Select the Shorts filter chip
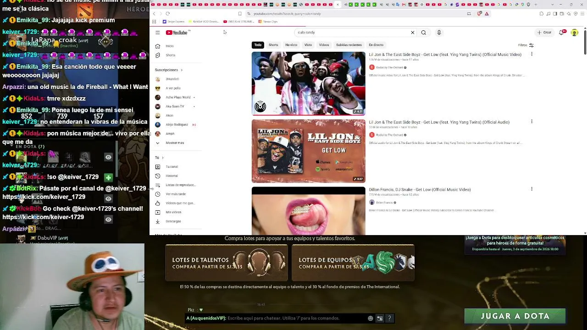Image resolution: width=587 pixels, height=330 pixels. click(273, 45)
